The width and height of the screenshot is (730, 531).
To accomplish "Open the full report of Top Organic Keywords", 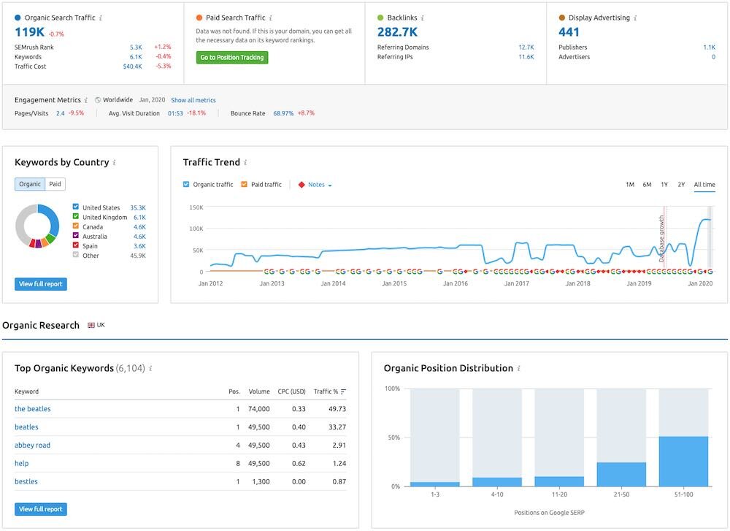I will (x=40, y=509).
